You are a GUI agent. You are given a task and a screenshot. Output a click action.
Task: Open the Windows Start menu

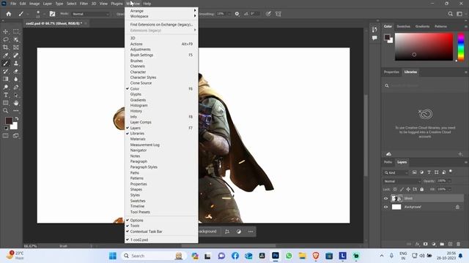112,256
